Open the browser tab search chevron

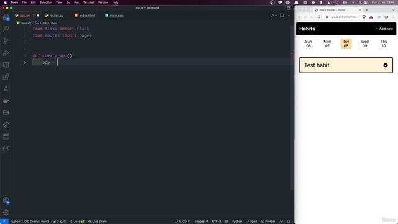click(393, 10)
